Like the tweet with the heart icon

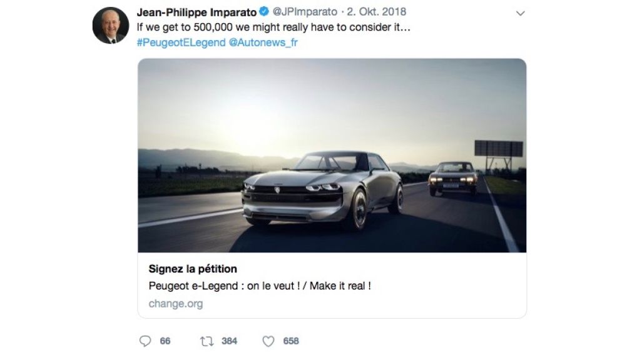(268, 341)
